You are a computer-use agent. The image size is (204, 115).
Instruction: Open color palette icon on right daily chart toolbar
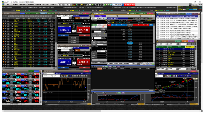click(170, 76)
